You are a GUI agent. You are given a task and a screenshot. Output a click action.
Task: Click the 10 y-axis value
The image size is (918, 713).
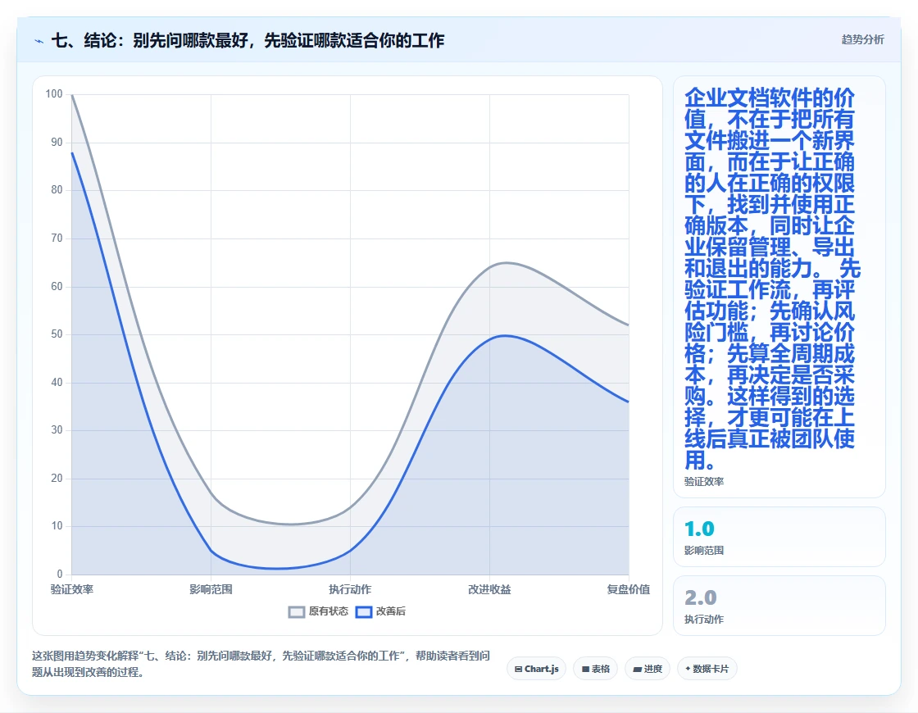click(57, 525)
